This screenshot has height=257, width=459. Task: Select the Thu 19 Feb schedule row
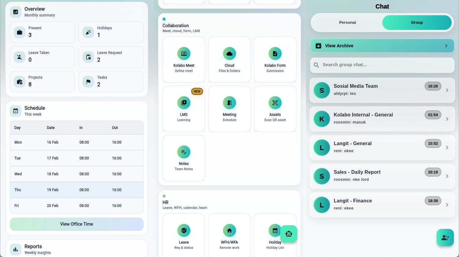point(77,190)
